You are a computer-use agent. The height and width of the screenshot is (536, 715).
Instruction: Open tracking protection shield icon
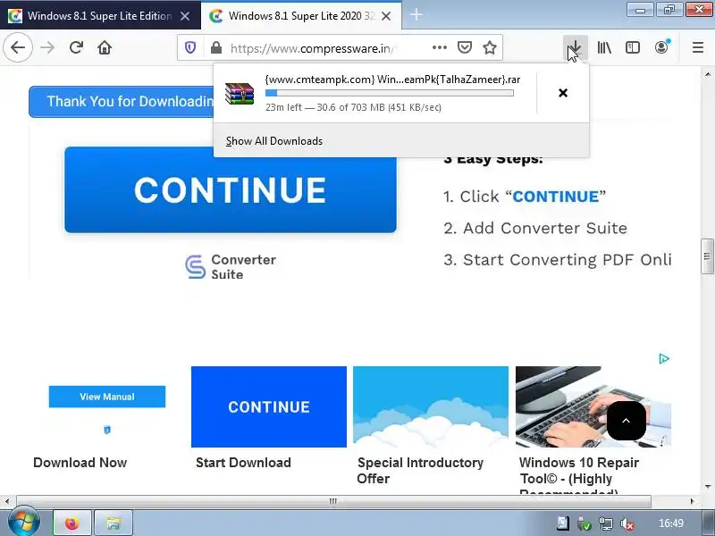pyautogui.click(x=190, y=47)
